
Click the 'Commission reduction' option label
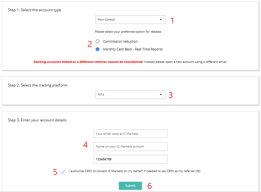[120, 42]
